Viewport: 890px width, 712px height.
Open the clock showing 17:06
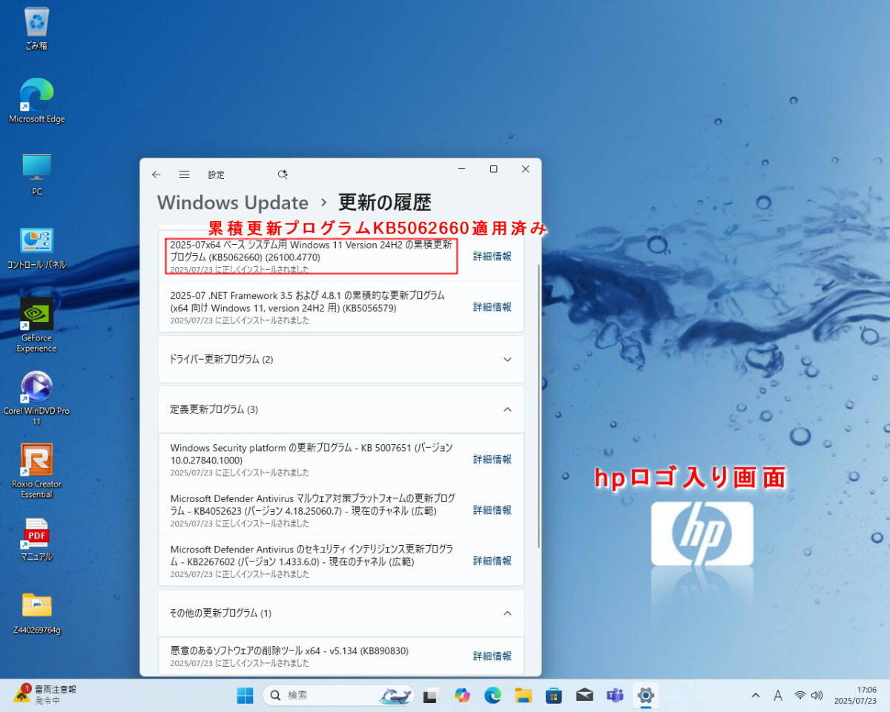click(855, 695)
